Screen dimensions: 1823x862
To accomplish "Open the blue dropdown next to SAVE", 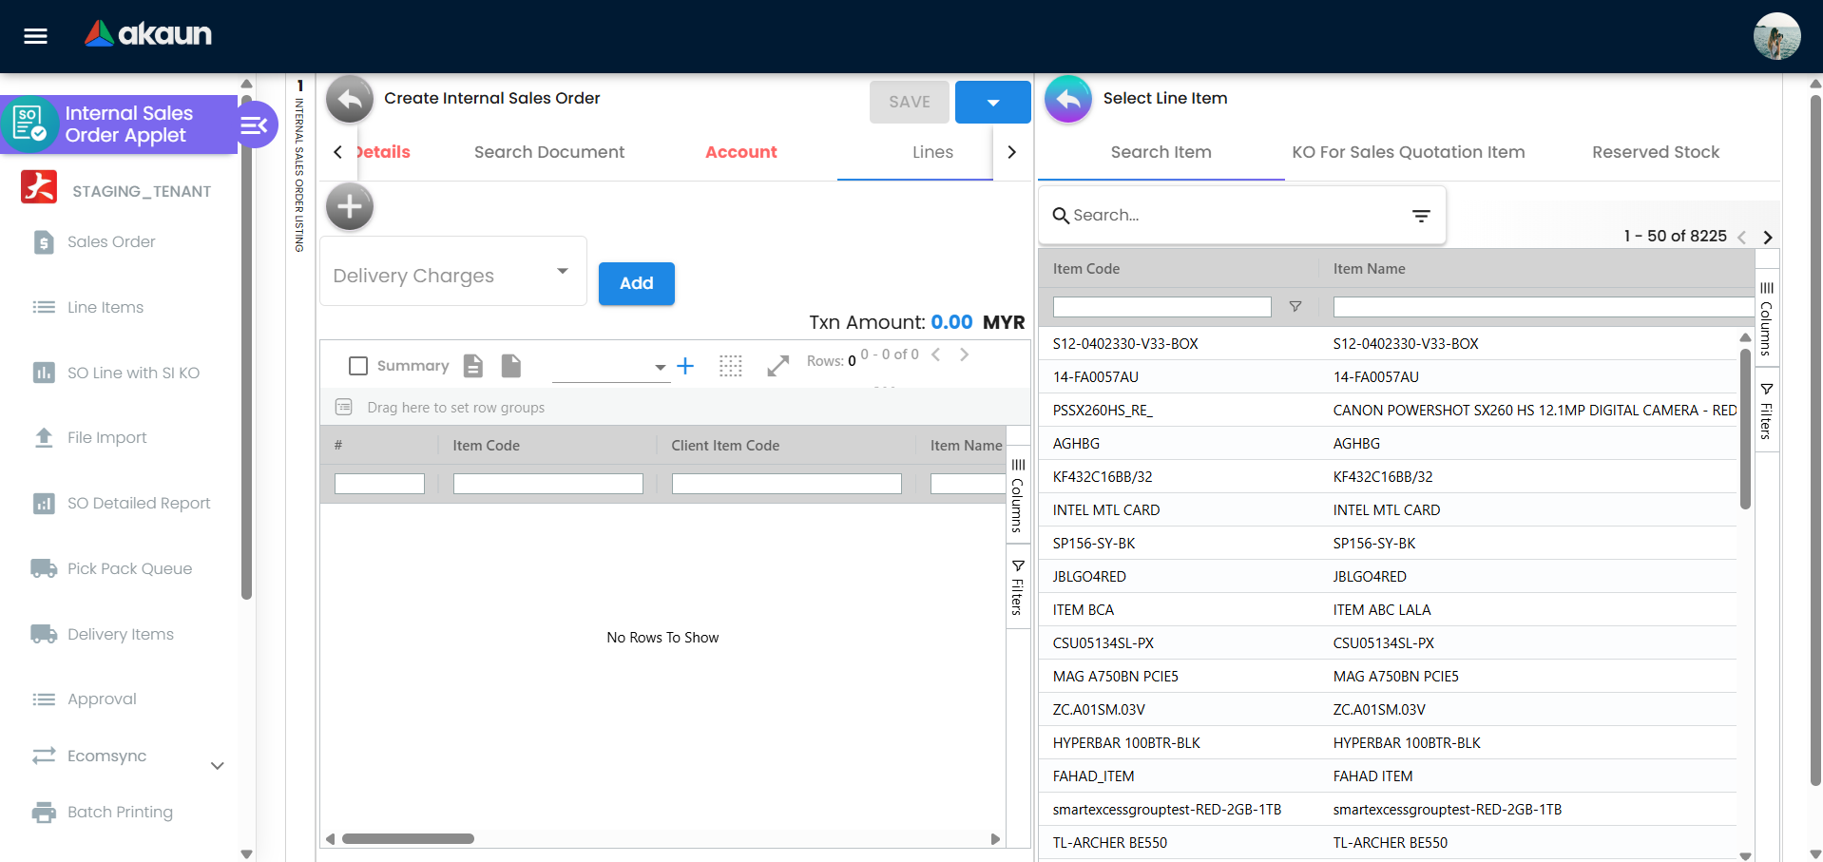I will tap(992, 103).
